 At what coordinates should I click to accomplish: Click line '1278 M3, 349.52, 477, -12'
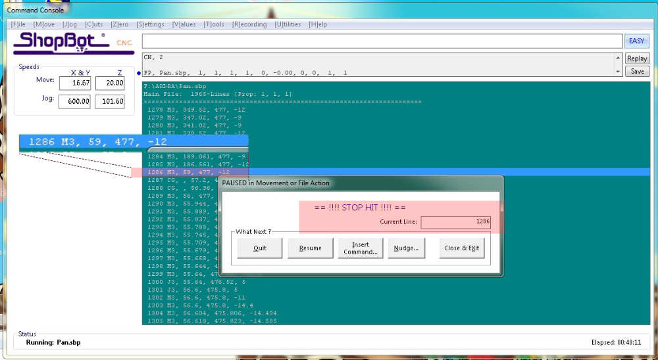(196, 110)
